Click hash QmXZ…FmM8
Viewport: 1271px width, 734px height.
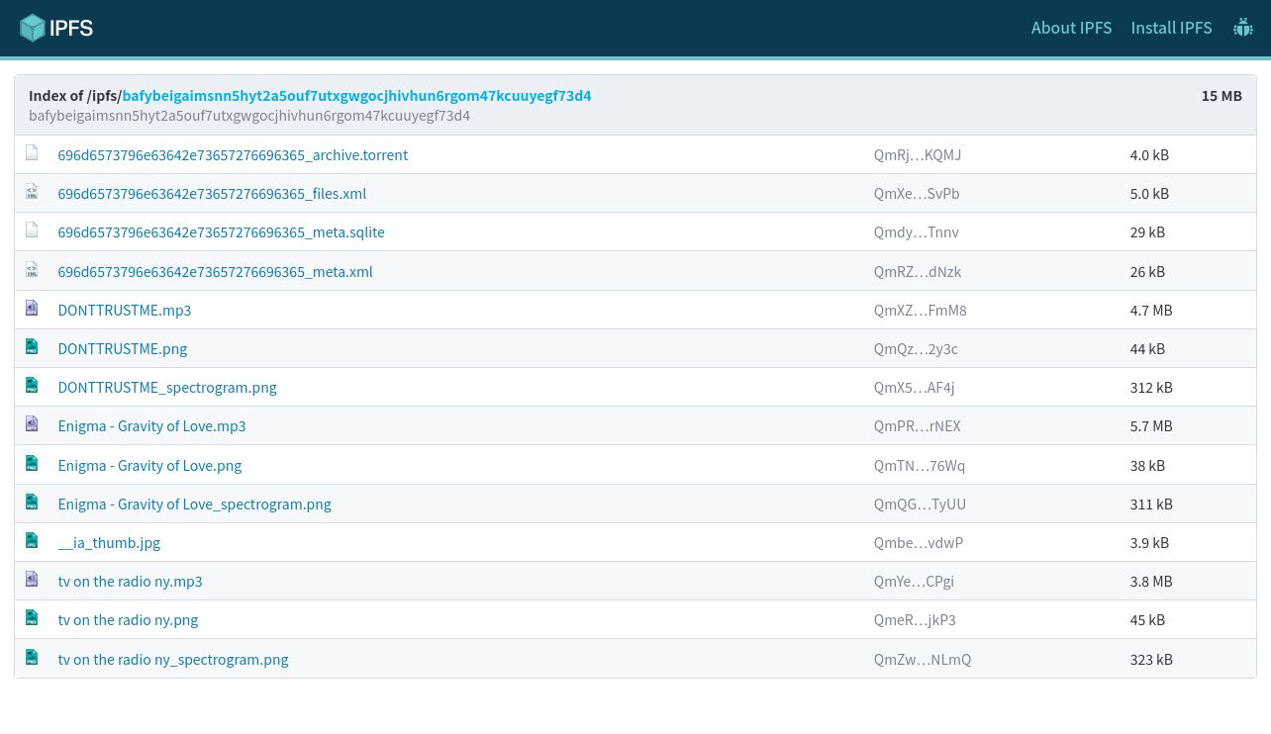[921, 311]
